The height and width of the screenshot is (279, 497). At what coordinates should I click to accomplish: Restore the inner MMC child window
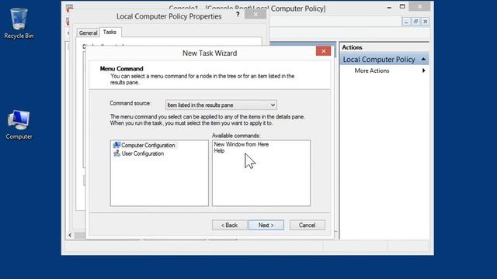416,22
